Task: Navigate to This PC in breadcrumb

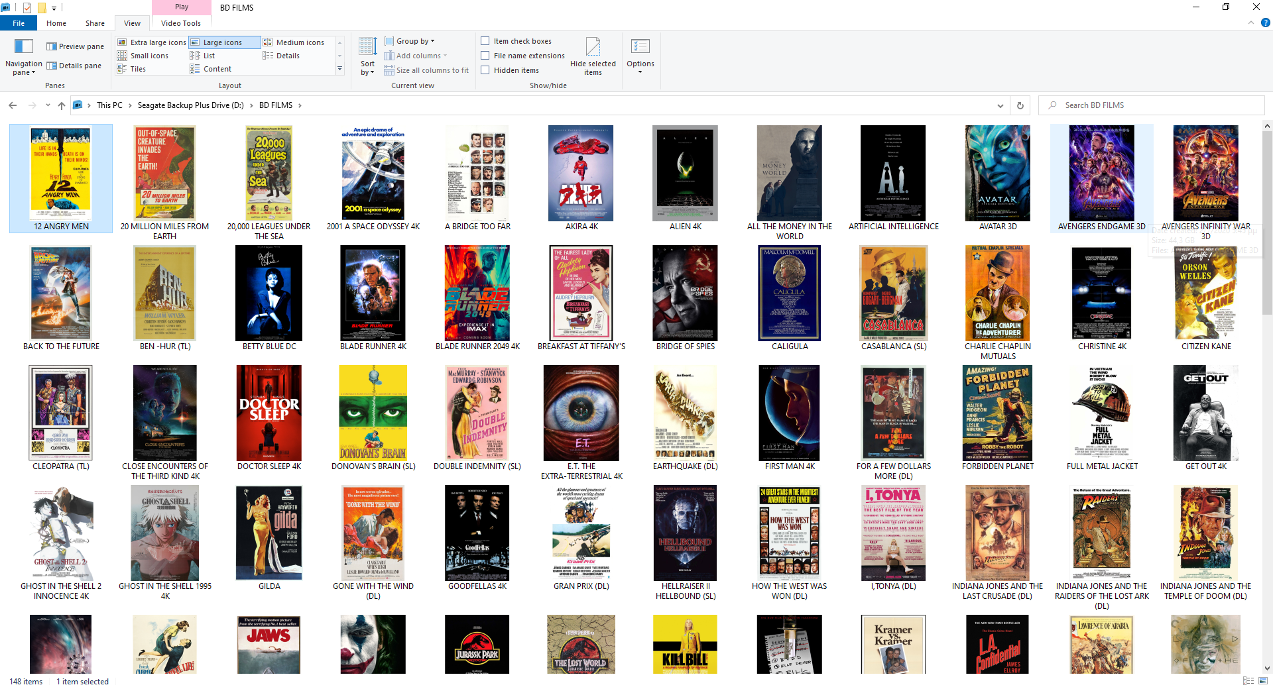Action: coord(109,105)
